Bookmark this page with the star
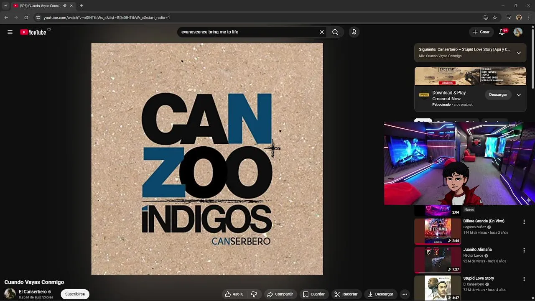 tap(495, 18)
